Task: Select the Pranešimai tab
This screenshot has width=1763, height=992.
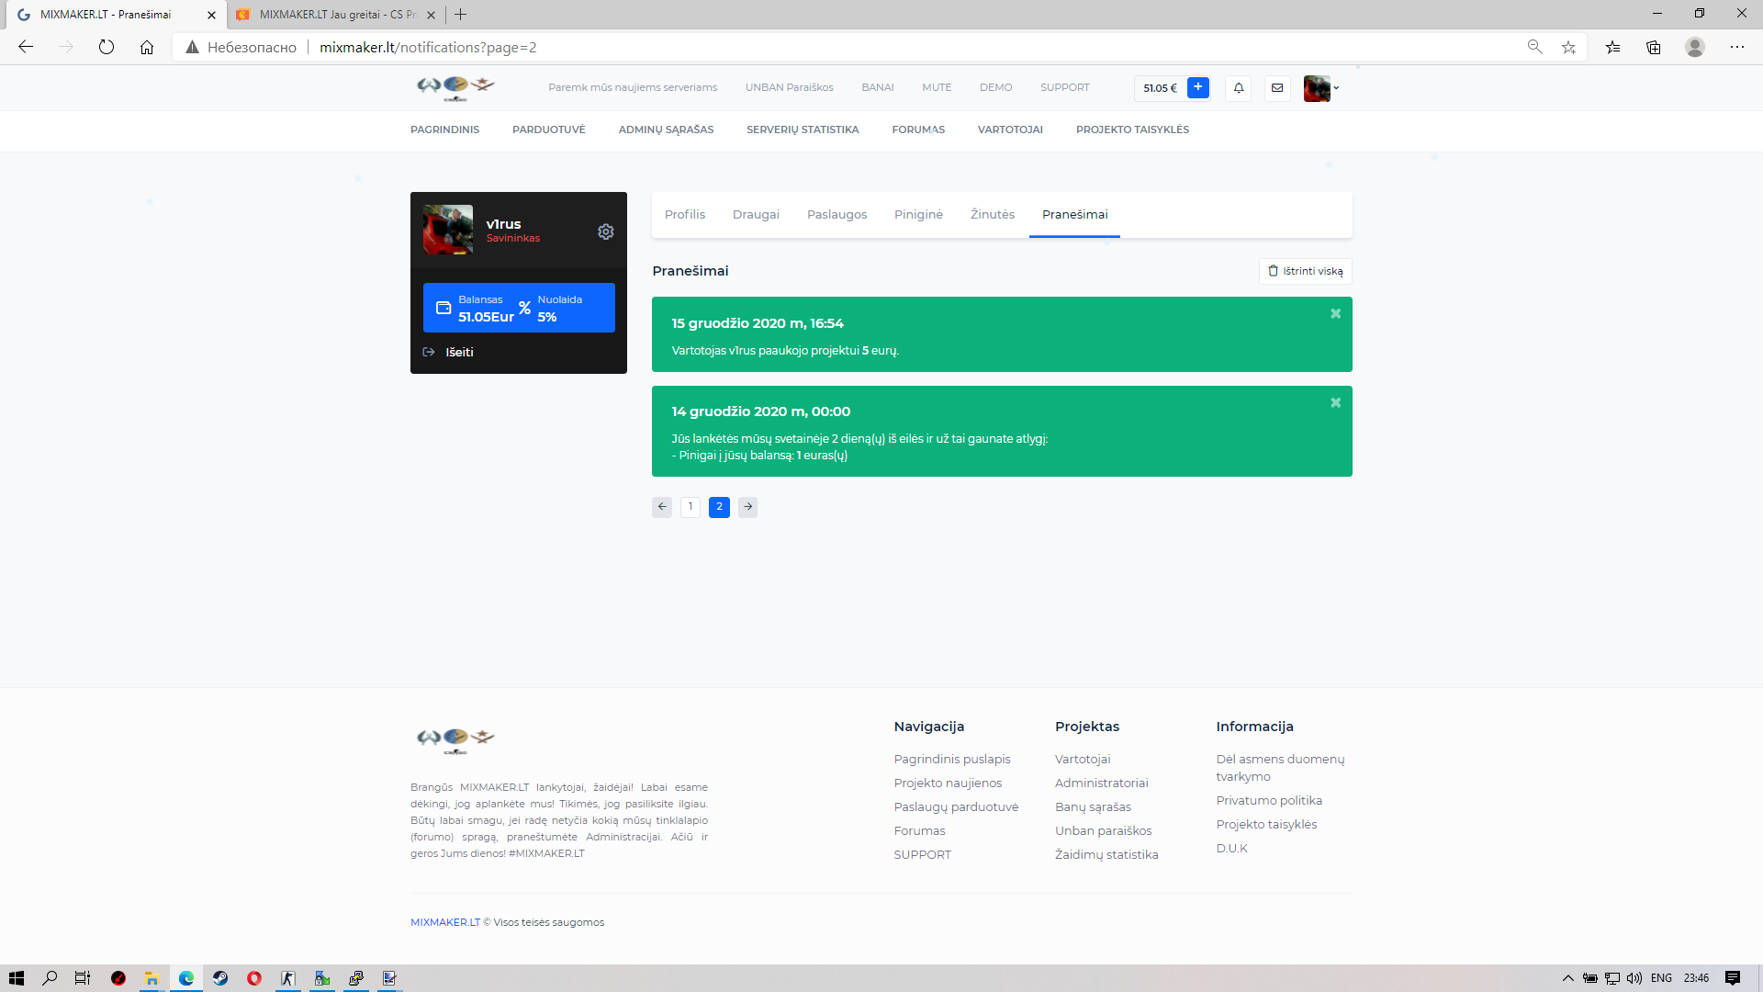Action: [1074, 215]
